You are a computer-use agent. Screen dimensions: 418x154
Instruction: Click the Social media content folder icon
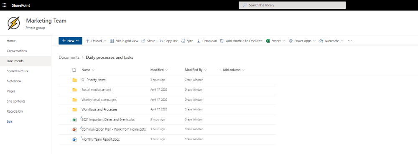(75, 90)
